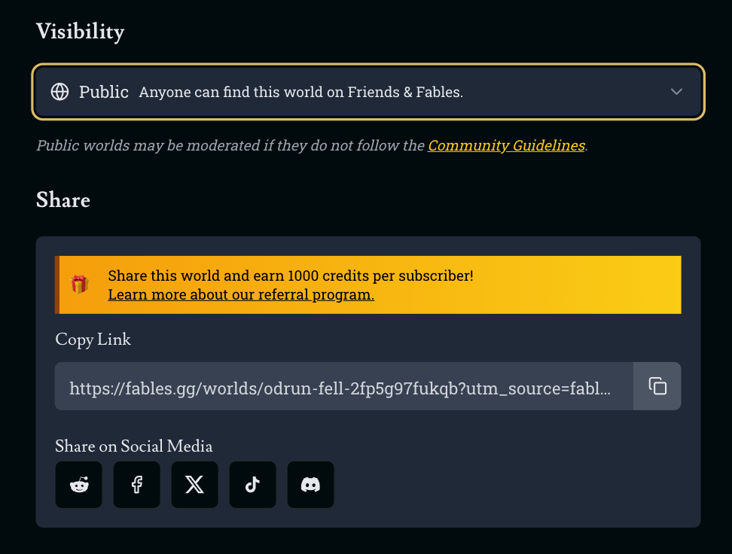Click the gift icon in the banner
The image size is (732, 554).
(80, 285)
